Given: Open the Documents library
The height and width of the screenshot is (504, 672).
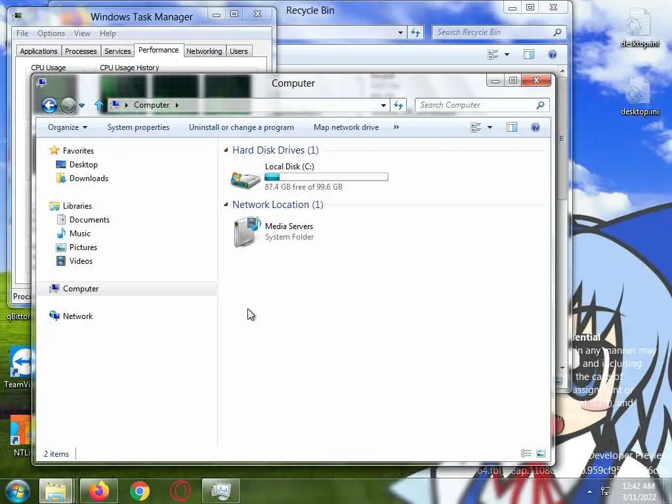Looking at the screenshot, I should [83, 219].
